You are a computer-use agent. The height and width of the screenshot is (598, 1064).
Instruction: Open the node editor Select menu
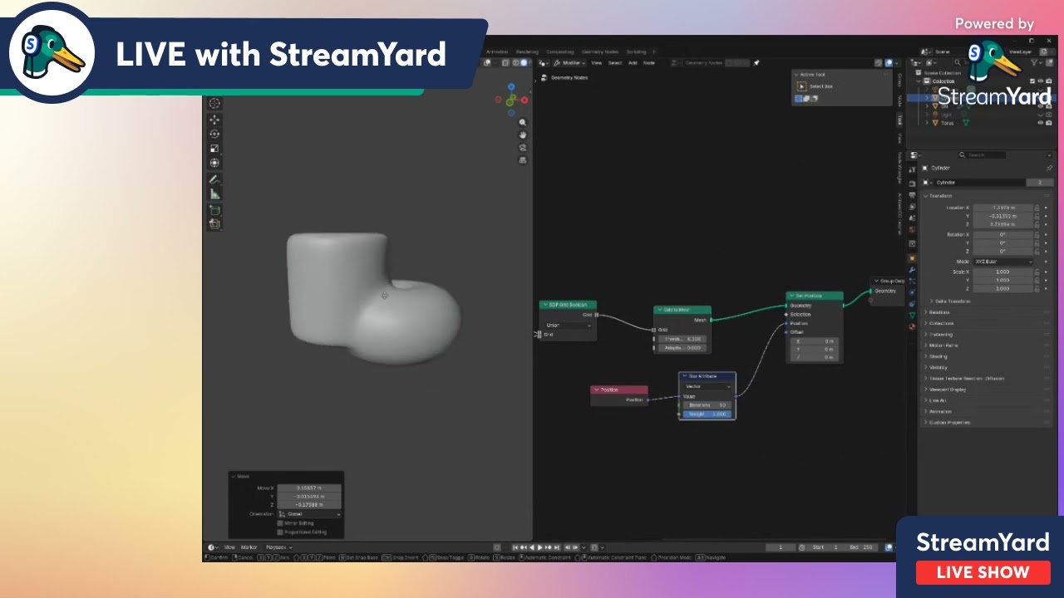(615, 63)
